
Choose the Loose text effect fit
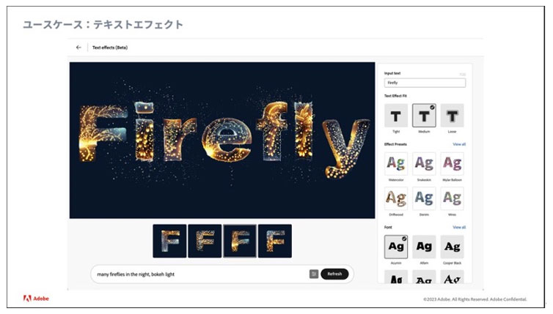click(452, 116)
